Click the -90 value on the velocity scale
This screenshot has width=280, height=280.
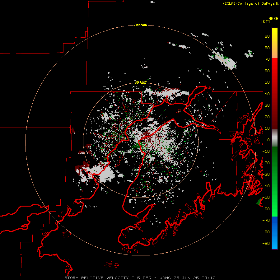pyautogui.click(x=266, y=244)
